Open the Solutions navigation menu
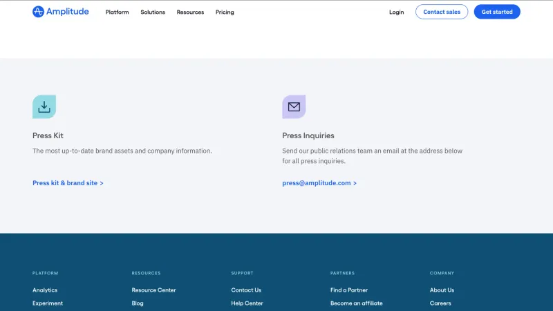Viewport: 553px width, 311px height. [153, 12]
